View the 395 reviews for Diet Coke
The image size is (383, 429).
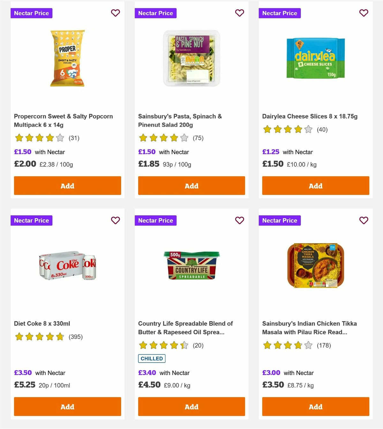pos(76,337)
